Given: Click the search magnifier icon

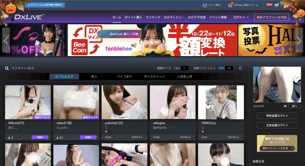Looking at the screenshot, I should click(7, 68).
